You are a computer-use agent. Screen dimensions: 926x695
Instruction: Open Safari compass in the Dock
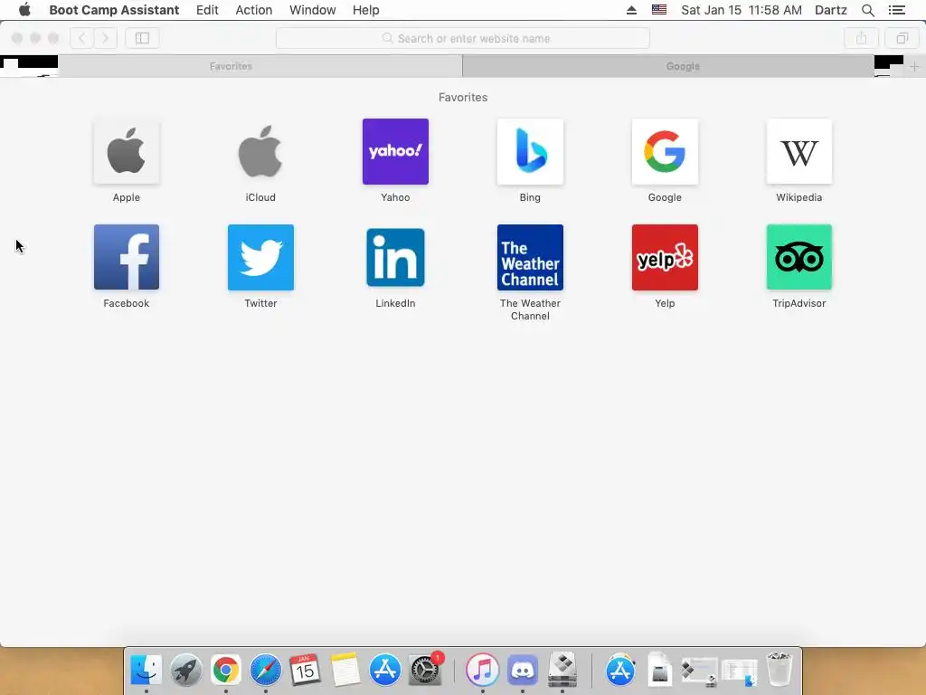pyautogui.click(x=265, y=670)
